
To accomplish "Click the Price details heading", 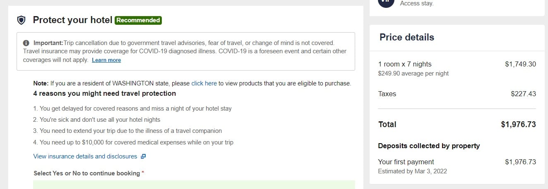I will 407,37.
